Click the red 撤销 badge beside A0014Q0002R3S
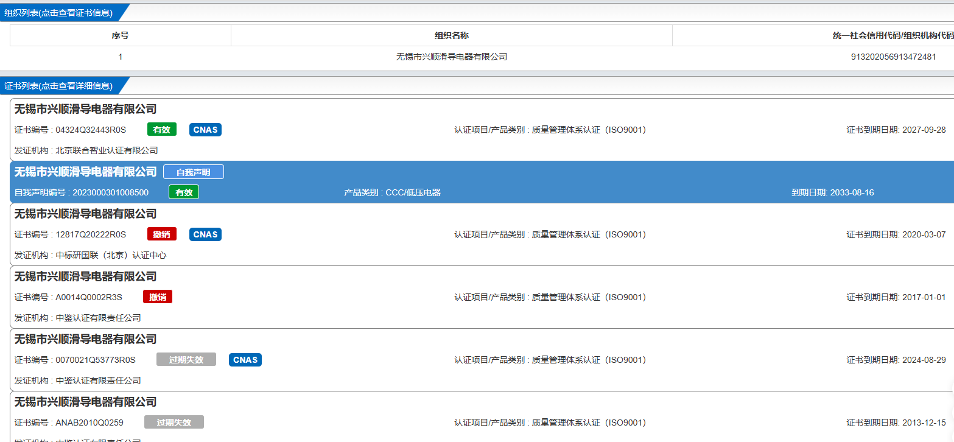Viewport: 954px width, 442px height. coord(158,297)
